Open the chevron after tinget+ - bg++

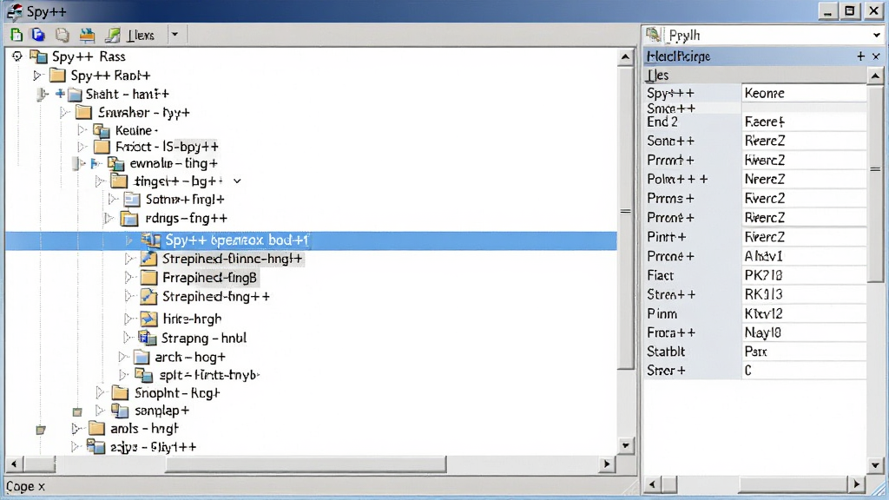(x=237, y=181)
